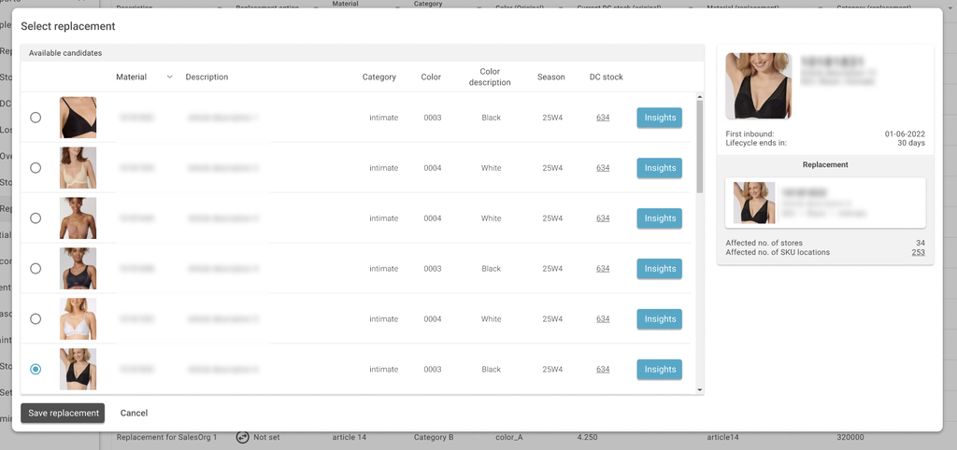
Task: Open DC stock 634 link in dark sports bra row
Action: pos(603,268)
